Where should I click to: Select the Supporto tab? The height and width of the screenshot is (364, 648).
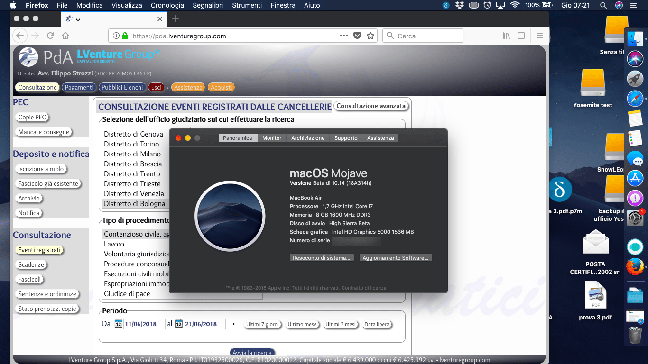click(346, 138)
